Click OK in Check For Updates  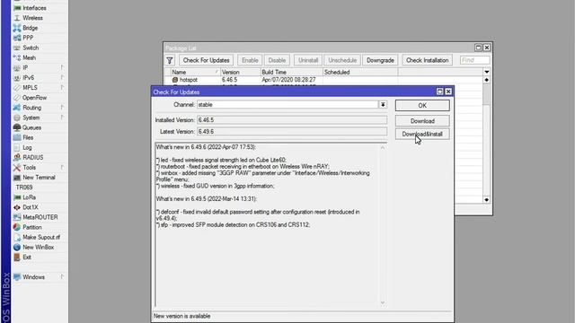click(x=422, y=106)
